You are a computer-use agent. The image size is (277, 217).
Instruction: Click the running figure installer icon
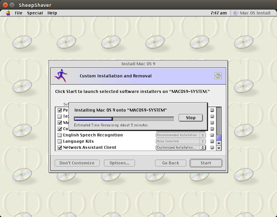[x=61, y=76]
